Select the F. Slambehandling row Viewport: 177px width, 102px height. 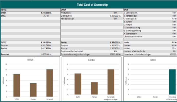click(x=150, y=28)
